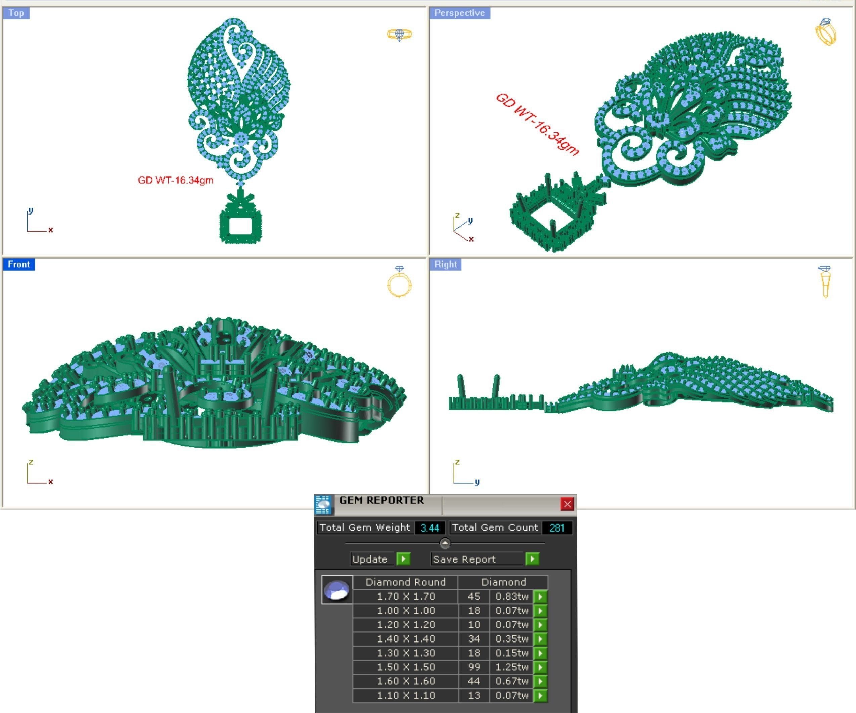The image size is (856, 713).
Task: Select the round diamond gem thumbnail
Action: pyautogui.click(x=337, y=589)
